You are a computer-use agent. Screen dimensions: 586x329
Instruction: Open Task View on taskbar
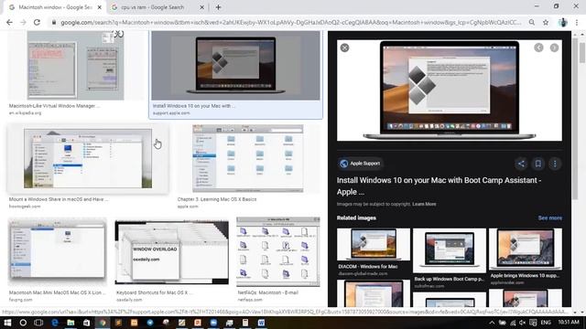[38, 323]
